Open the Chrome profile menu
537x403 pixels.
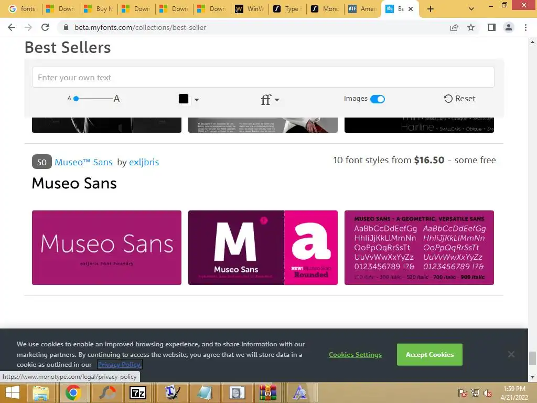click(x=509, y=27)
